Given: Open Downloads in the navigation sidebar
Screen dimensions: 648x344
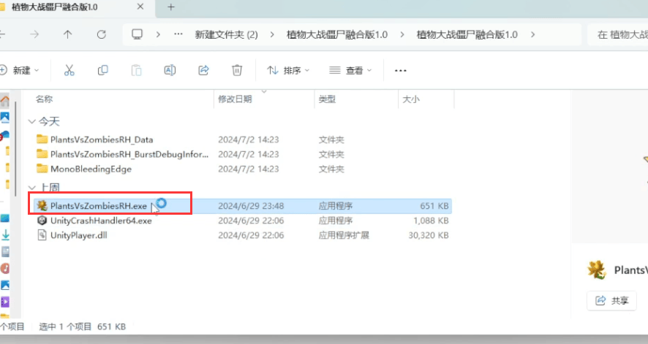Looking at the screenshot, I should coord(5,235).
